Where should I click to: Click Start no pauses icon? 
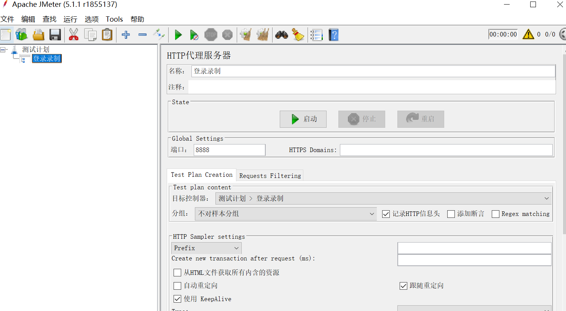194,35
